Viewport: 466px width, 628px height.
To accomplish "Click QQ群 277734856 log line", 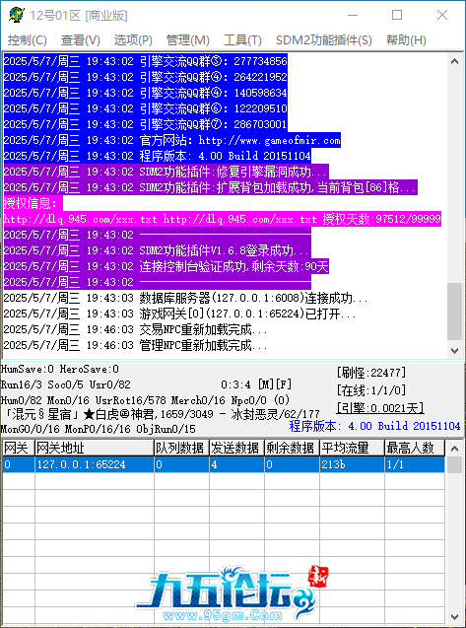I will click(x=146, y=61).
